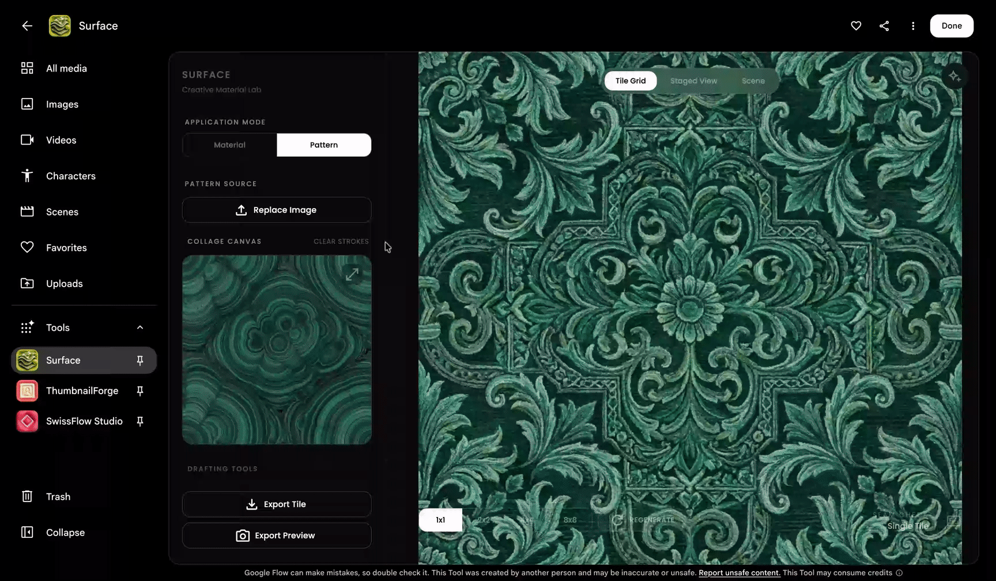The height and width of the screenshot is (581, 996).
Task: Click the Tools sparkle grid icon
Action: point(27,327)
